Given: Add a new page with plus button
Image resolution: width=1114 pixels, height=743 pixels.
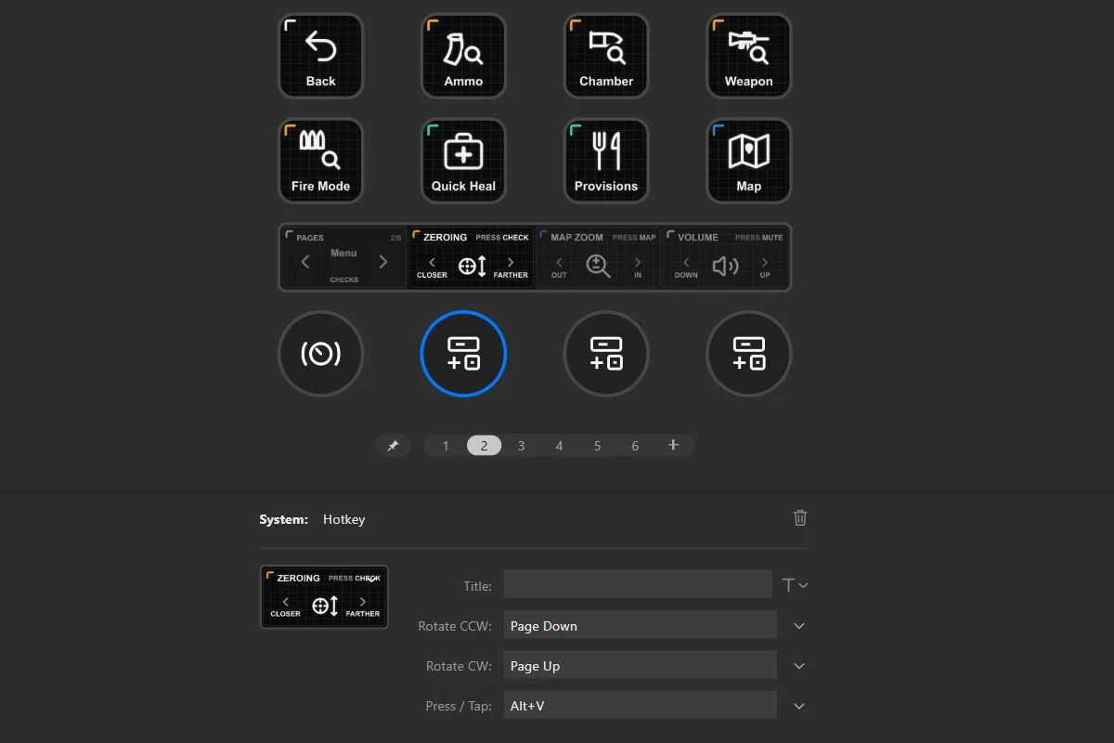Looking at the screenshot, I should click(674, 446).
